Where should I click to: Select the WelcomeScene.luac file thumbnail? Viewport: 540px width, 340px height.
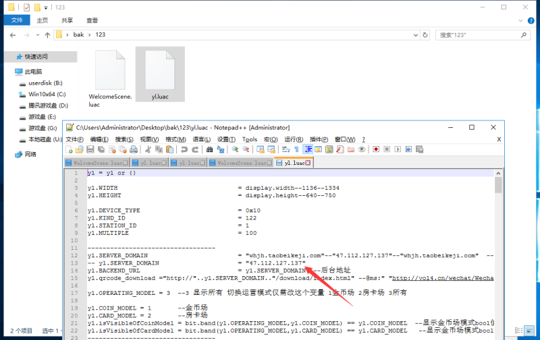click(x=108, y=77)
